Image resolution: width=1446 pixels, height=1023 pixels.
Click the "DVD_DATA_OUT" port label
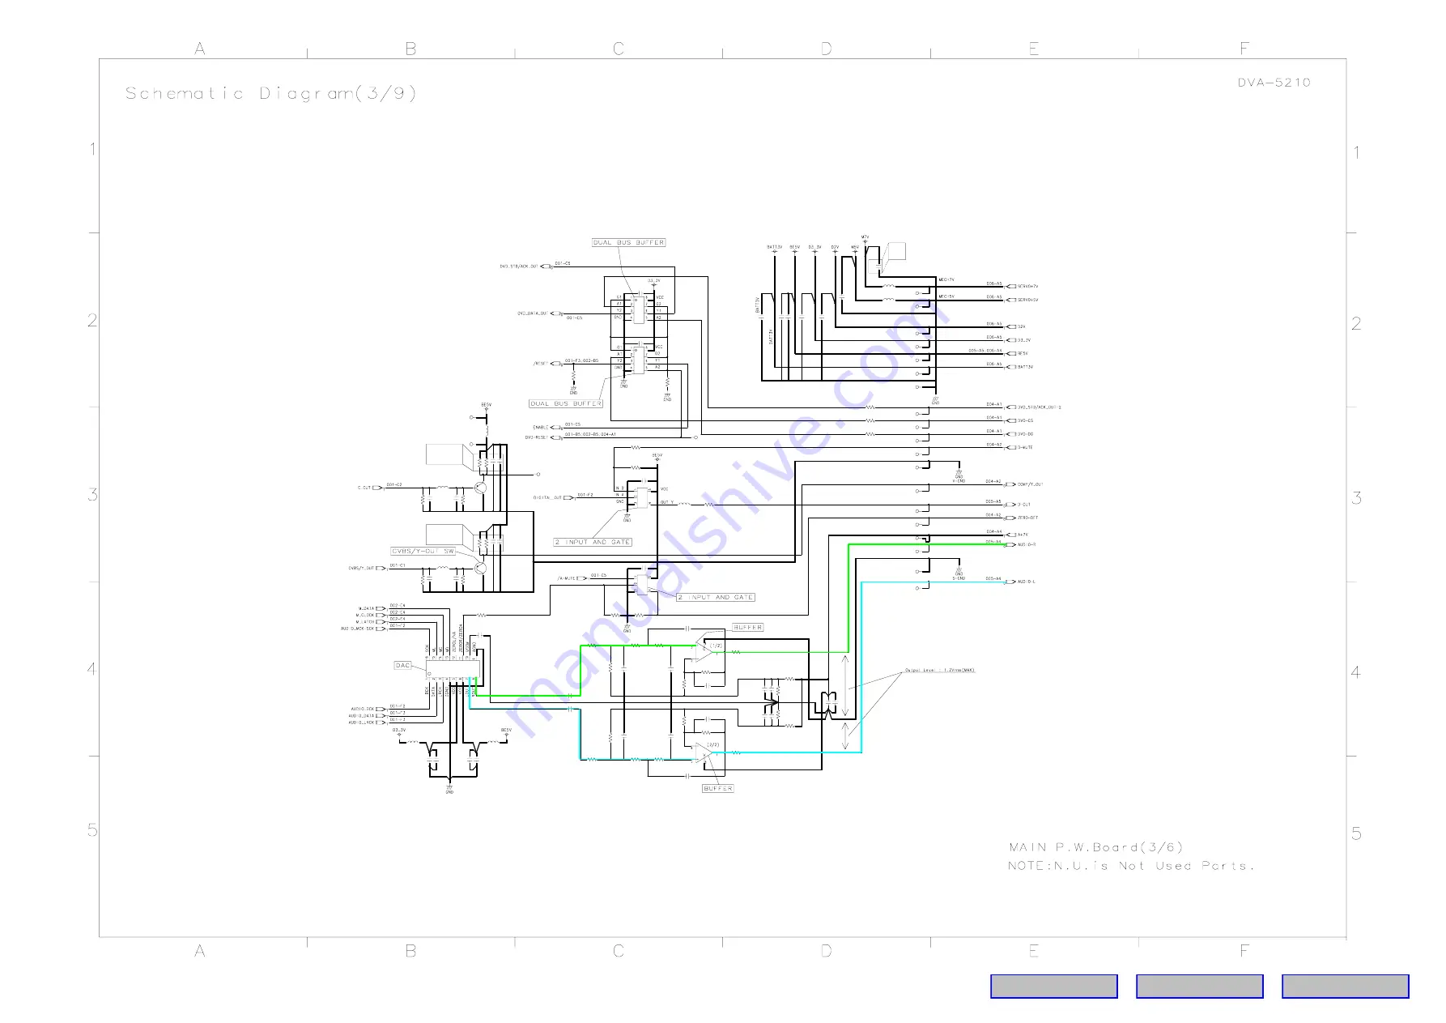pos(532,313)
